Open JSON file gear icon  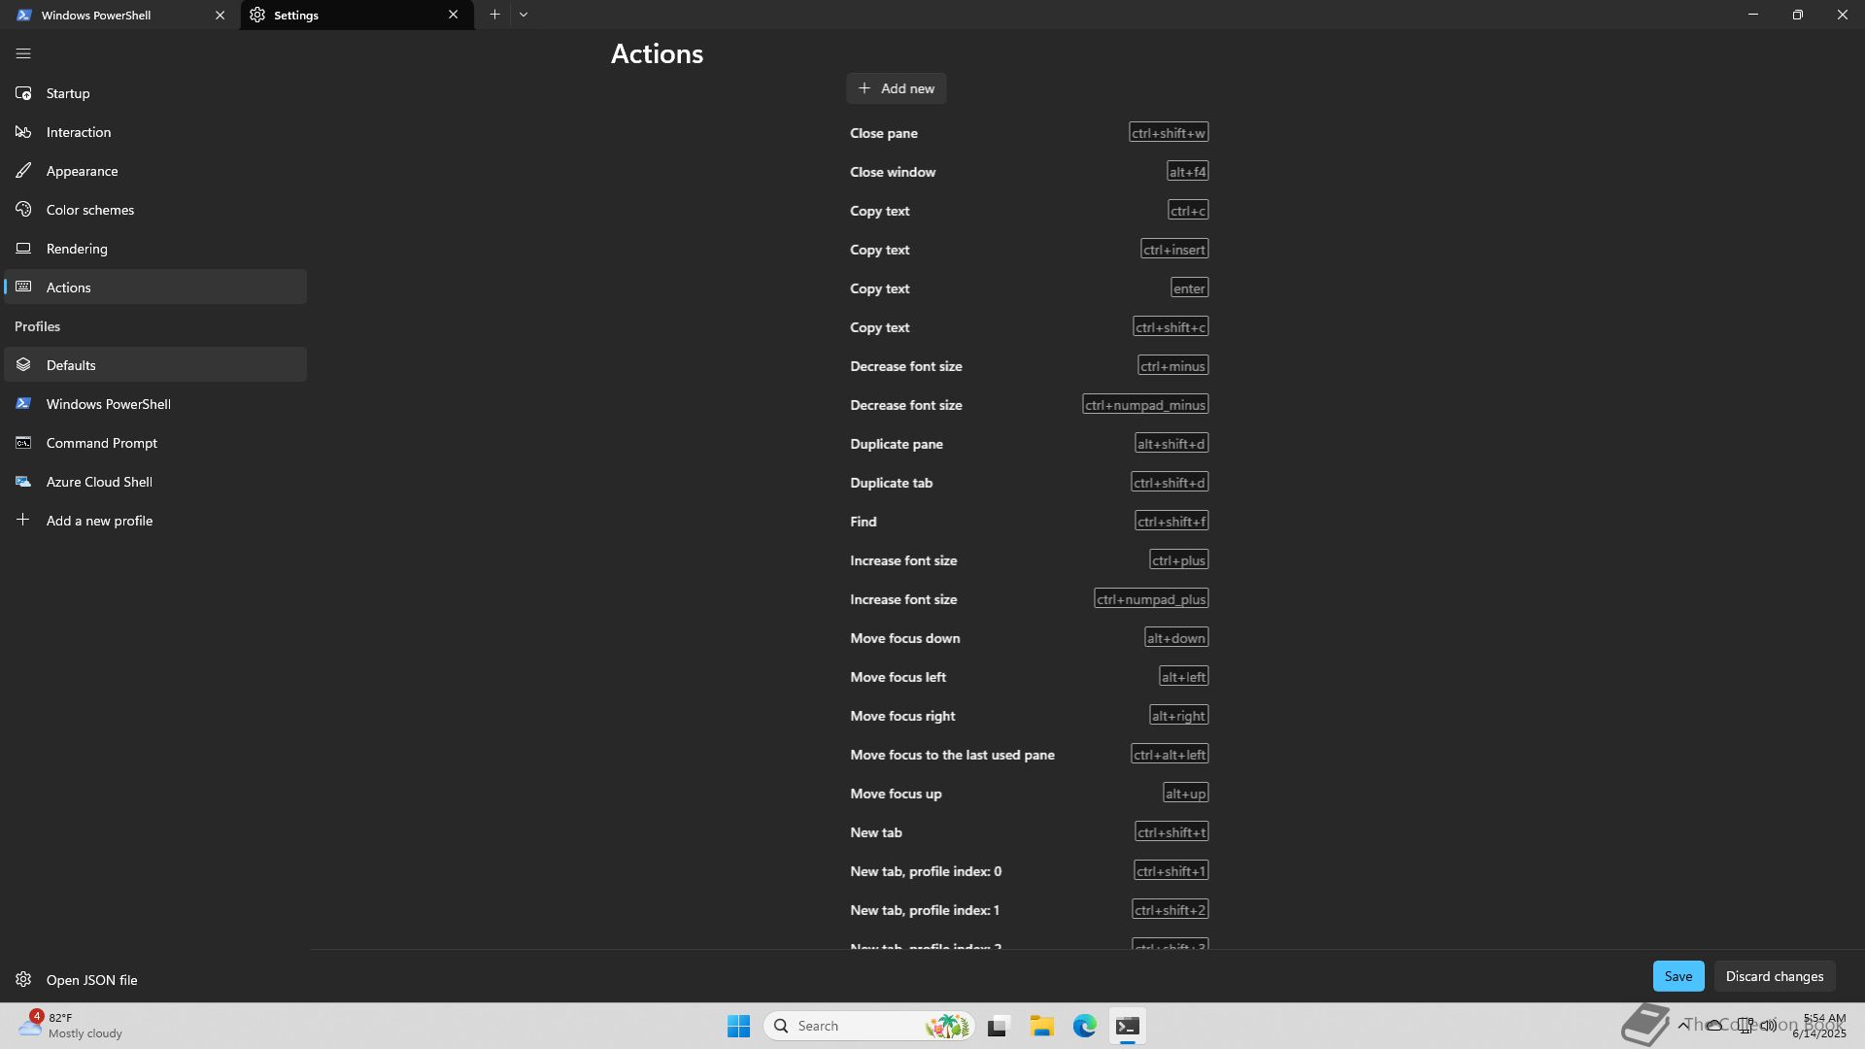(23, 980)
